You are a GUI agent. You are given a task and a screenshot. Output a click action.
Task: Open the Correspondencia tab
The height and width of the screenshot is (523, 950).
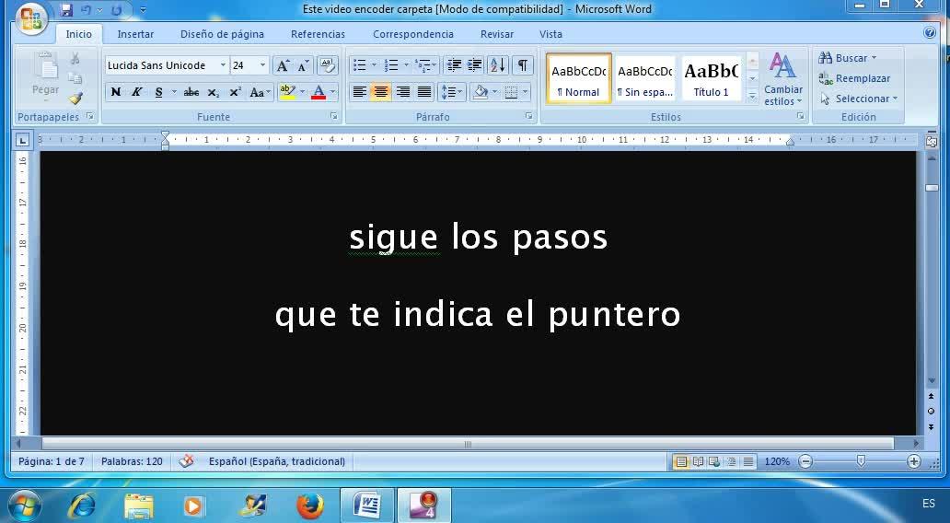413,35
